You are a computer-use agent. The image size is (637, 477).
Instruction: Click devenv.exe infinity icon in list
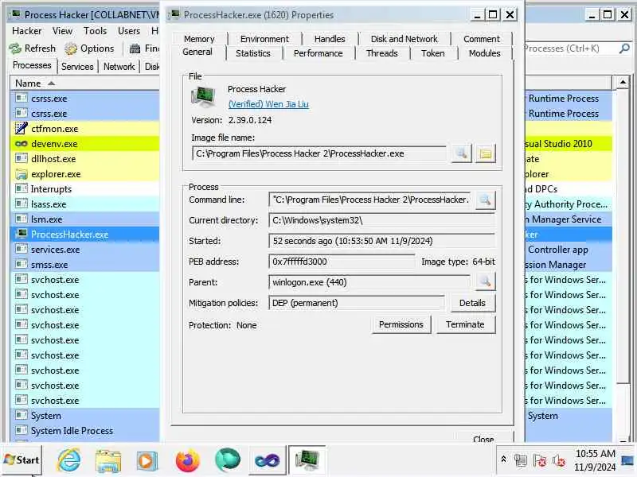(x=21, y=144)
